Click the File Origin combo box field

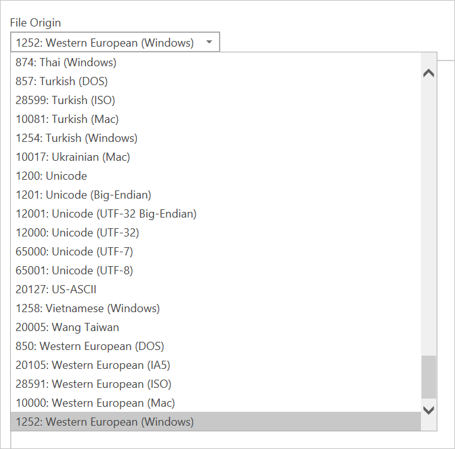click(x=115, y=42)
